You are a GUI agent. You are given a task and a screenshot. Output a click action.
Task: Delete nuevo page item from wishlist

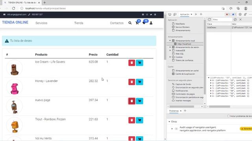pyautogui.click(x=132, y=101)
